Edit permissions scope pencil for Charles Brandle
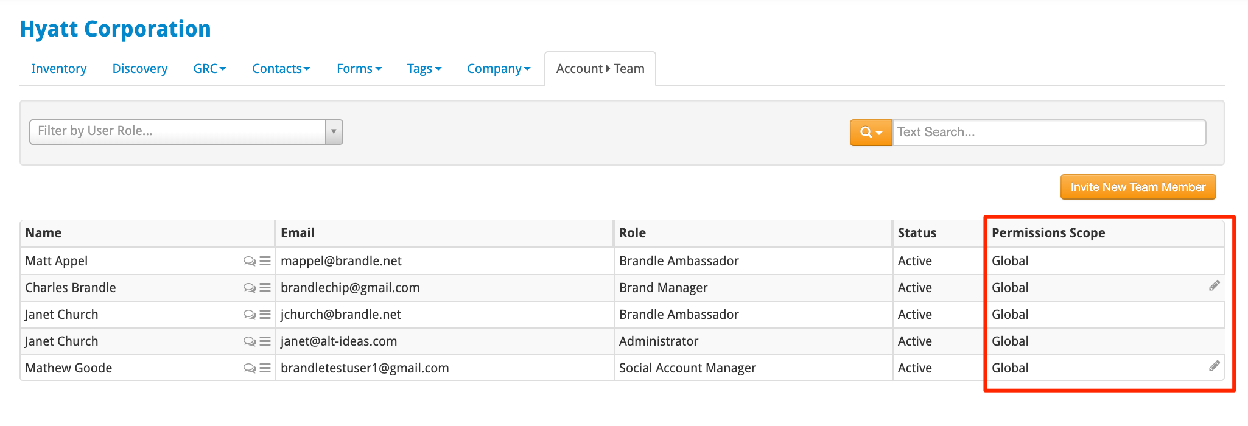1248x426 pixels. [x=1214, y=286]
